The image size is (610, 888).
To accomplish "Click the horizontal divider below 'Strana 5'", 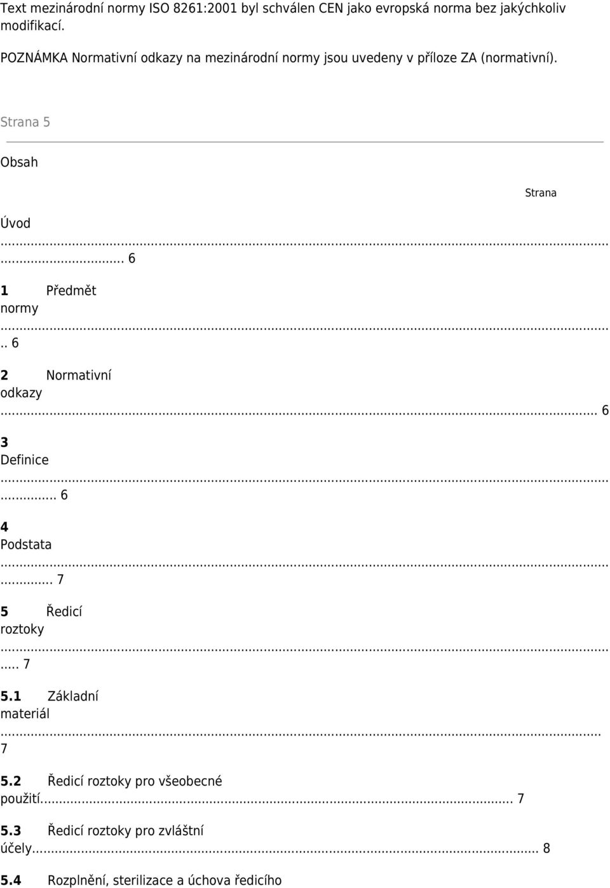I will (x=302, y=142).
